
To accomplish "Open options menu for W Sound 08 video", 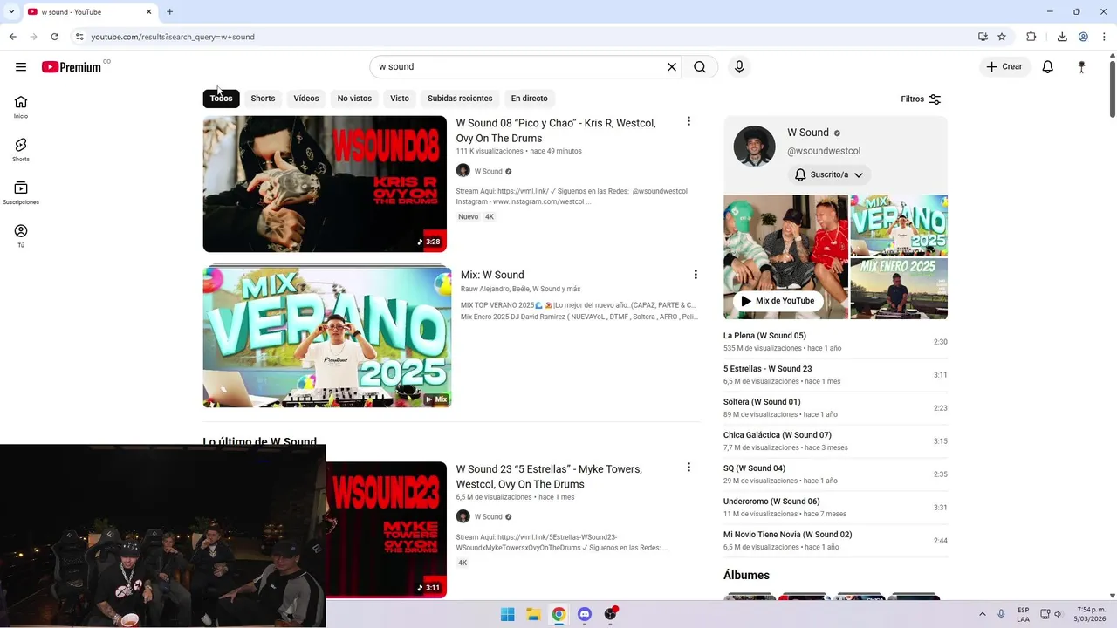I will (x=689, y=122).
